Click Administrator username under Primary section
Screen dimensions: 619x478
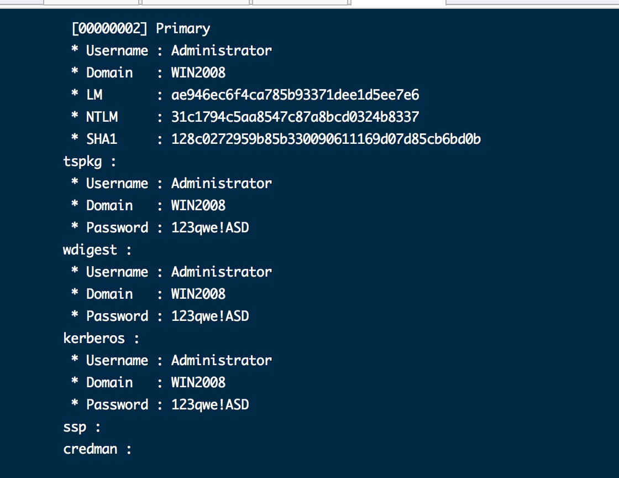tap(222, 50)
